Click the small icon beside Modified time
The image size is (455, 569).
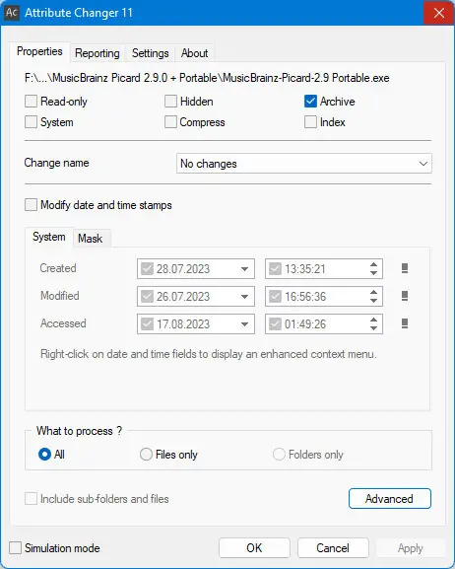(x=405, y=296)
